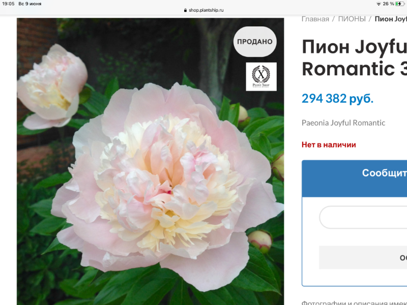
Task: Click the 294 382 руб. price
Action: tap(337, 99)
